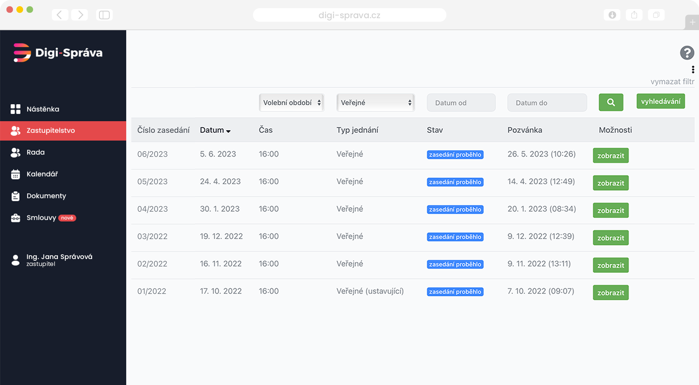Screen dimensions: 699x385
Task: Click the vymazat filtr link
Action: pos(672,82)
